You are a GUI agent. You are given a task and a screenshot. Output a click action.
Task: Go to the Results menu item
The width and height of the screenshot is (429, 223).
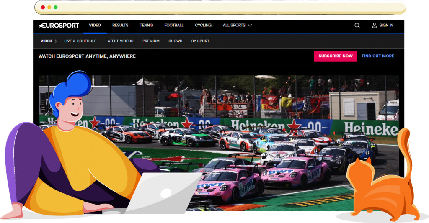pos(120,25)
